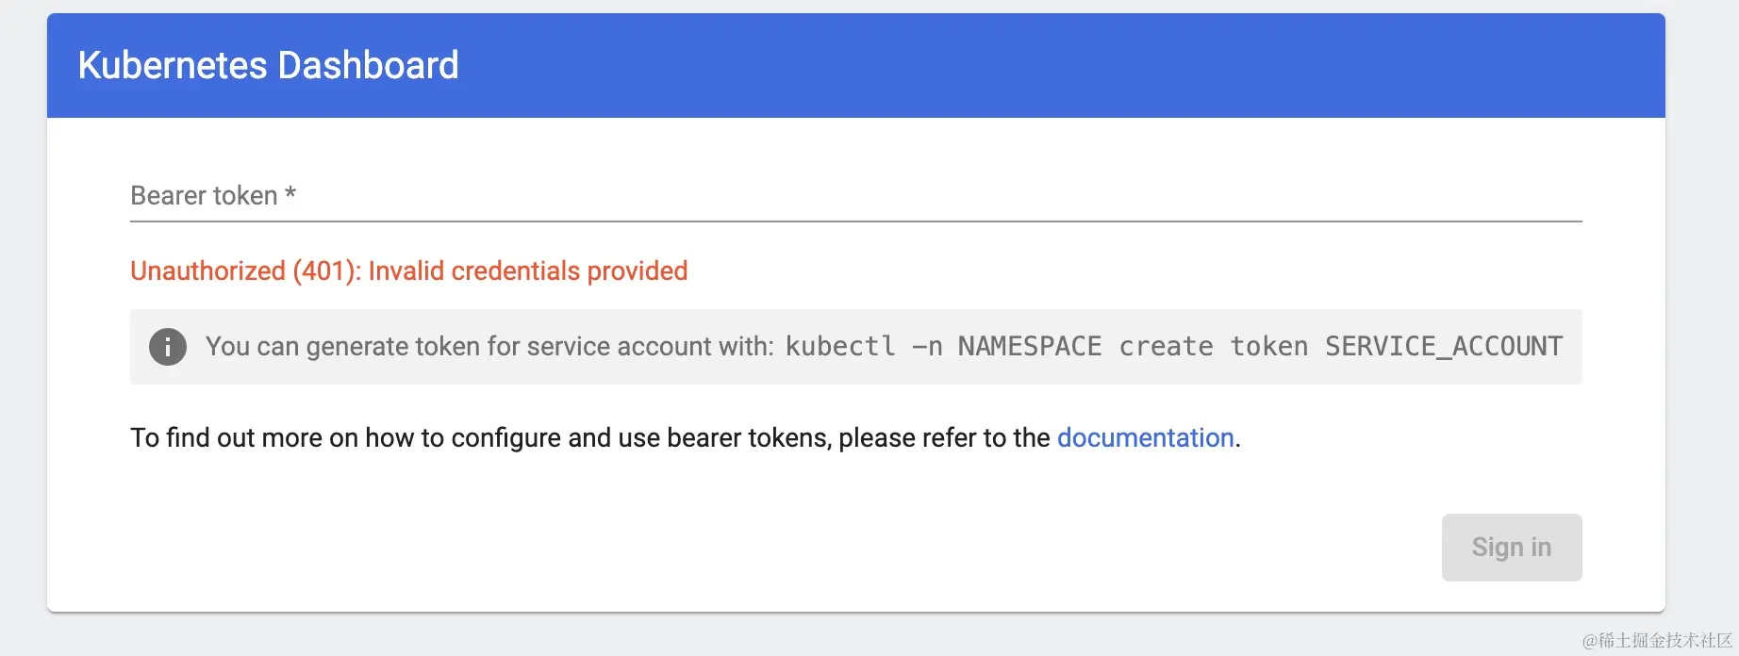Click the Bearer token input field
This screenshot has width=1739, height=656.
(x=855, y=195)
